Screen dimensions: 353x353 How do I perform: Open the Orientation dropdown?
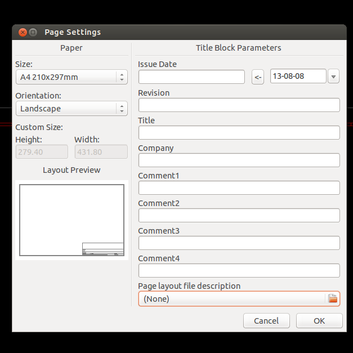(72, 109)
